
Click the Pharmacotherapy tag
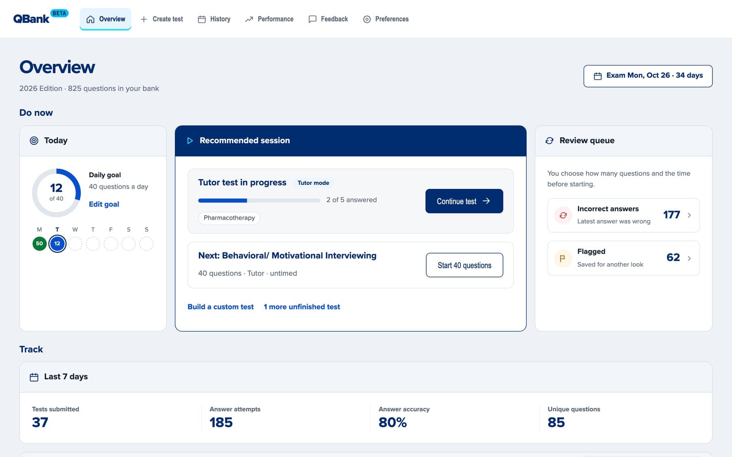click(229, 218)
